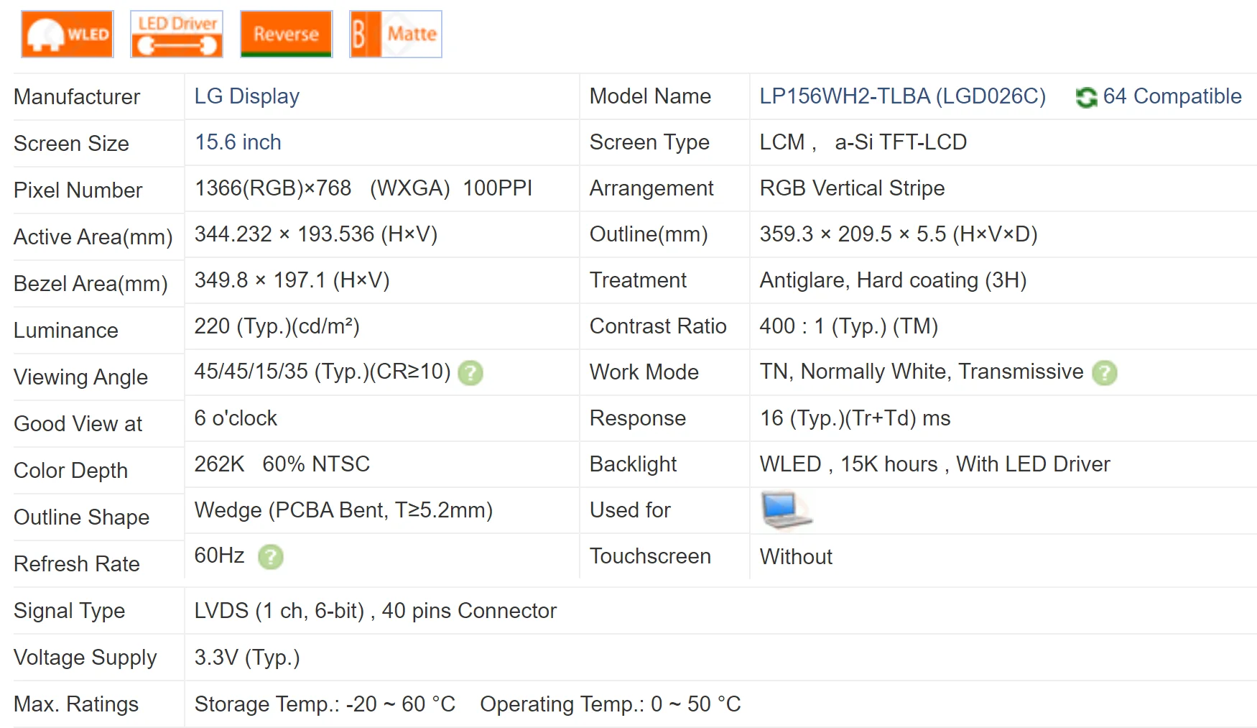Select the 60Hz refresh rate value

[219, 556]
